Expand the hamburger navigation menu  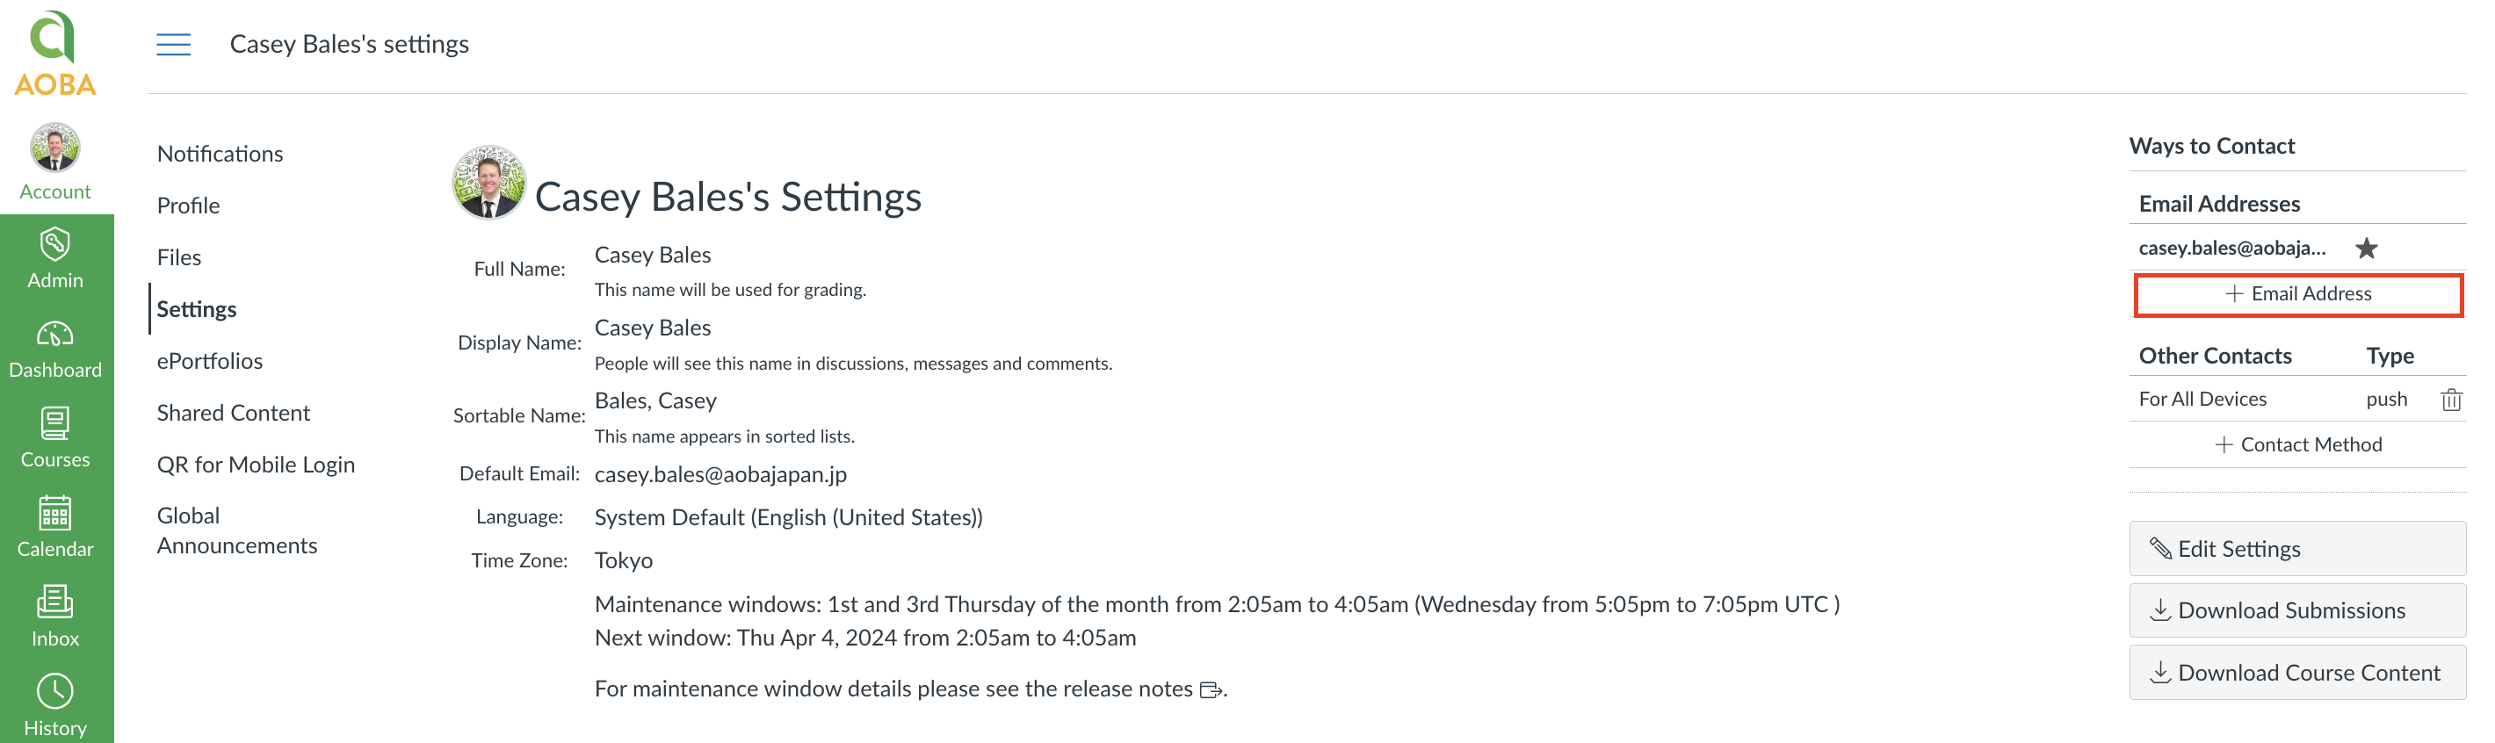coord(173,44)
